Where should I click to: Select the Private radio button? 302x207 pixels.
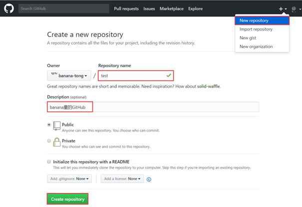(49, 141)
